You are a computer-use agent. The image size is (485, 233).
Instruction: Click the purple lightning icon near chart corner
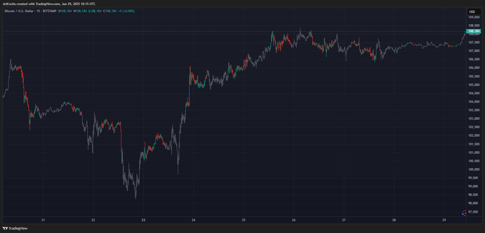tap(464, 213)
